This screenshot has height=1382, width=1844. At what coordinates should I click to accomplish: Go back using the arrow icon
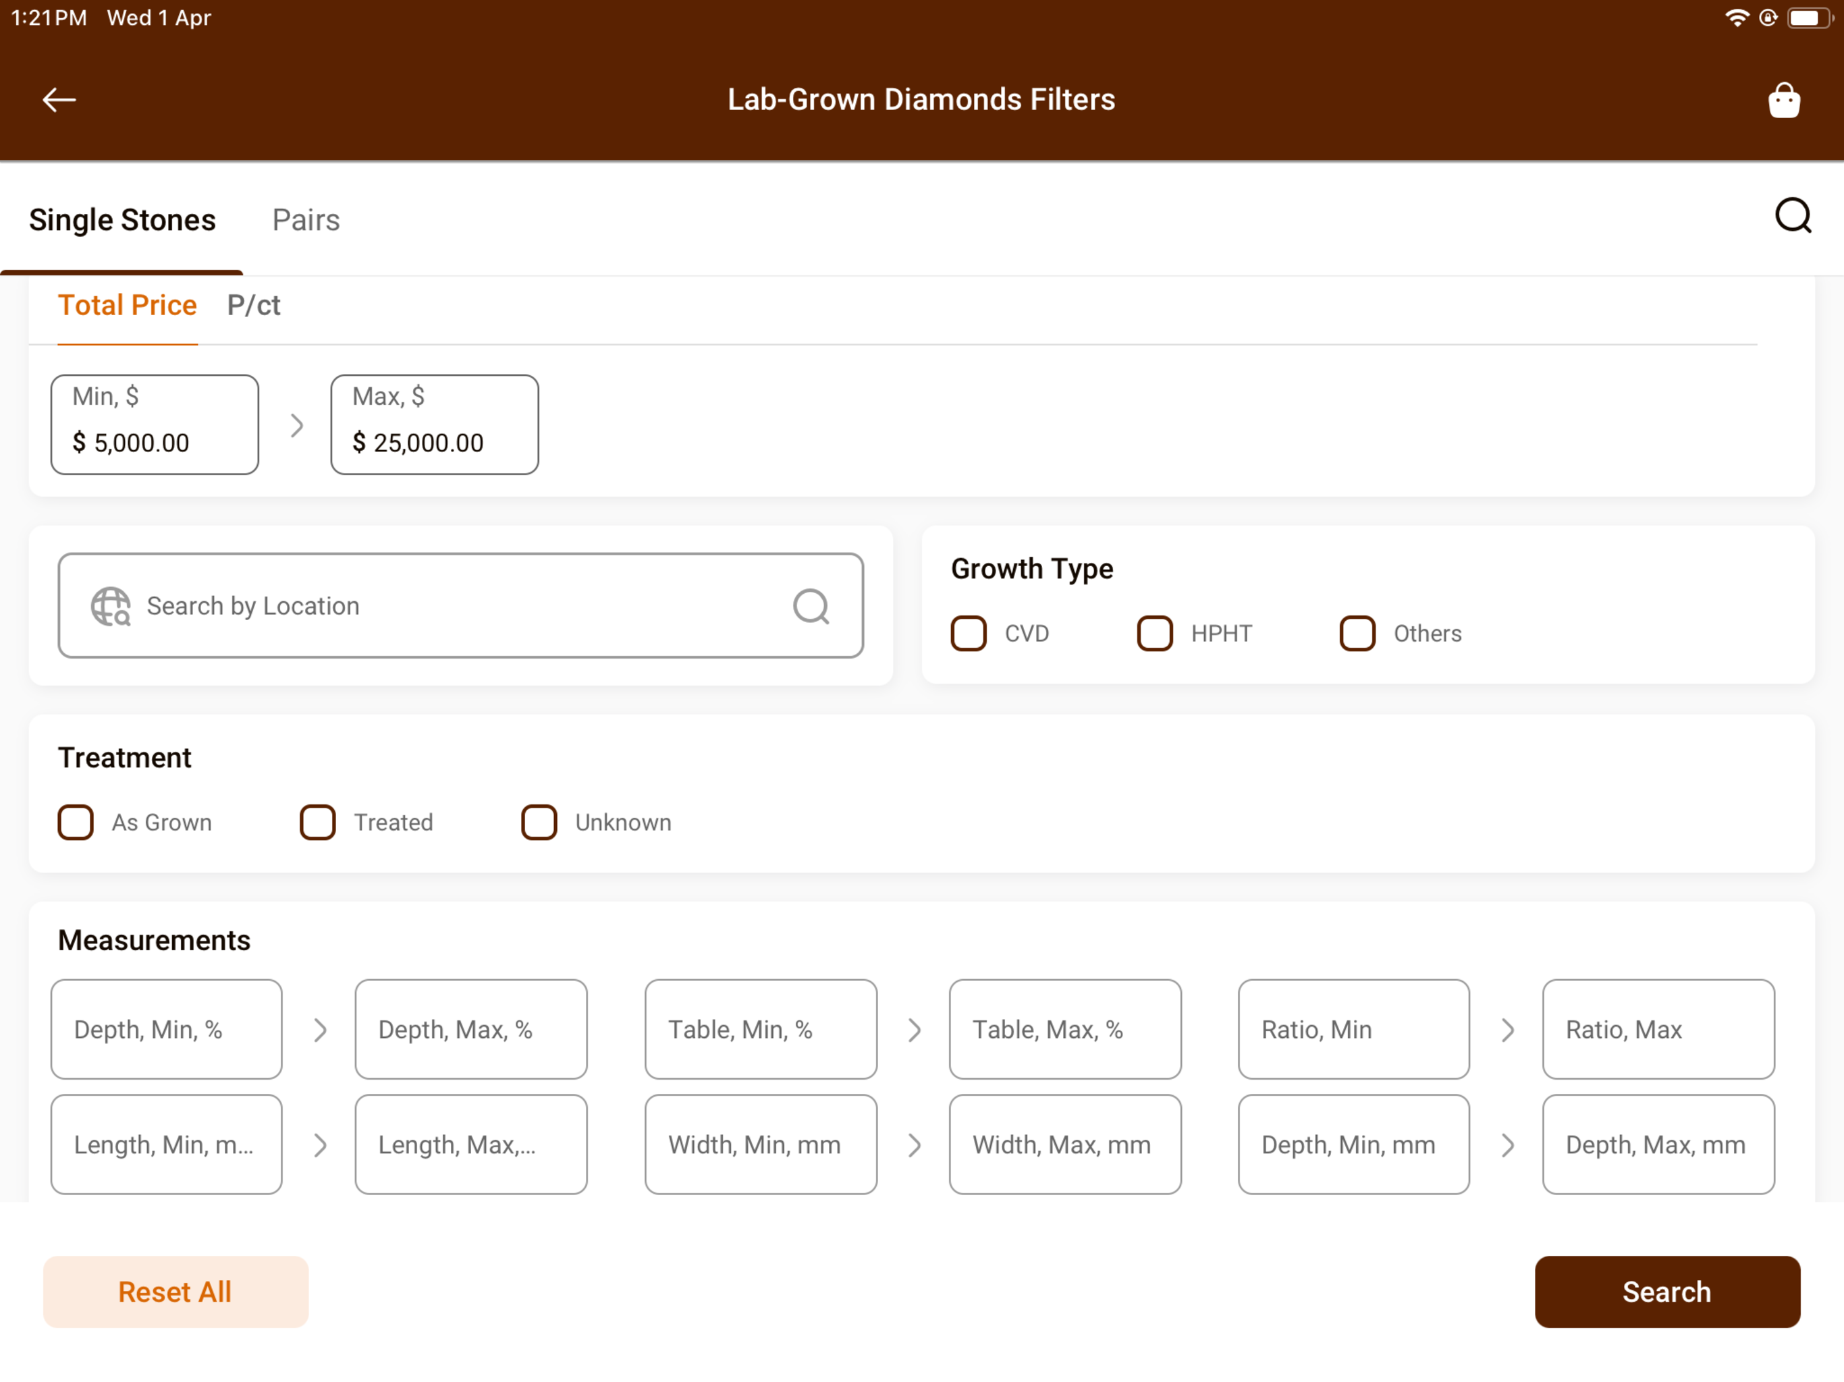pos(59,100)
